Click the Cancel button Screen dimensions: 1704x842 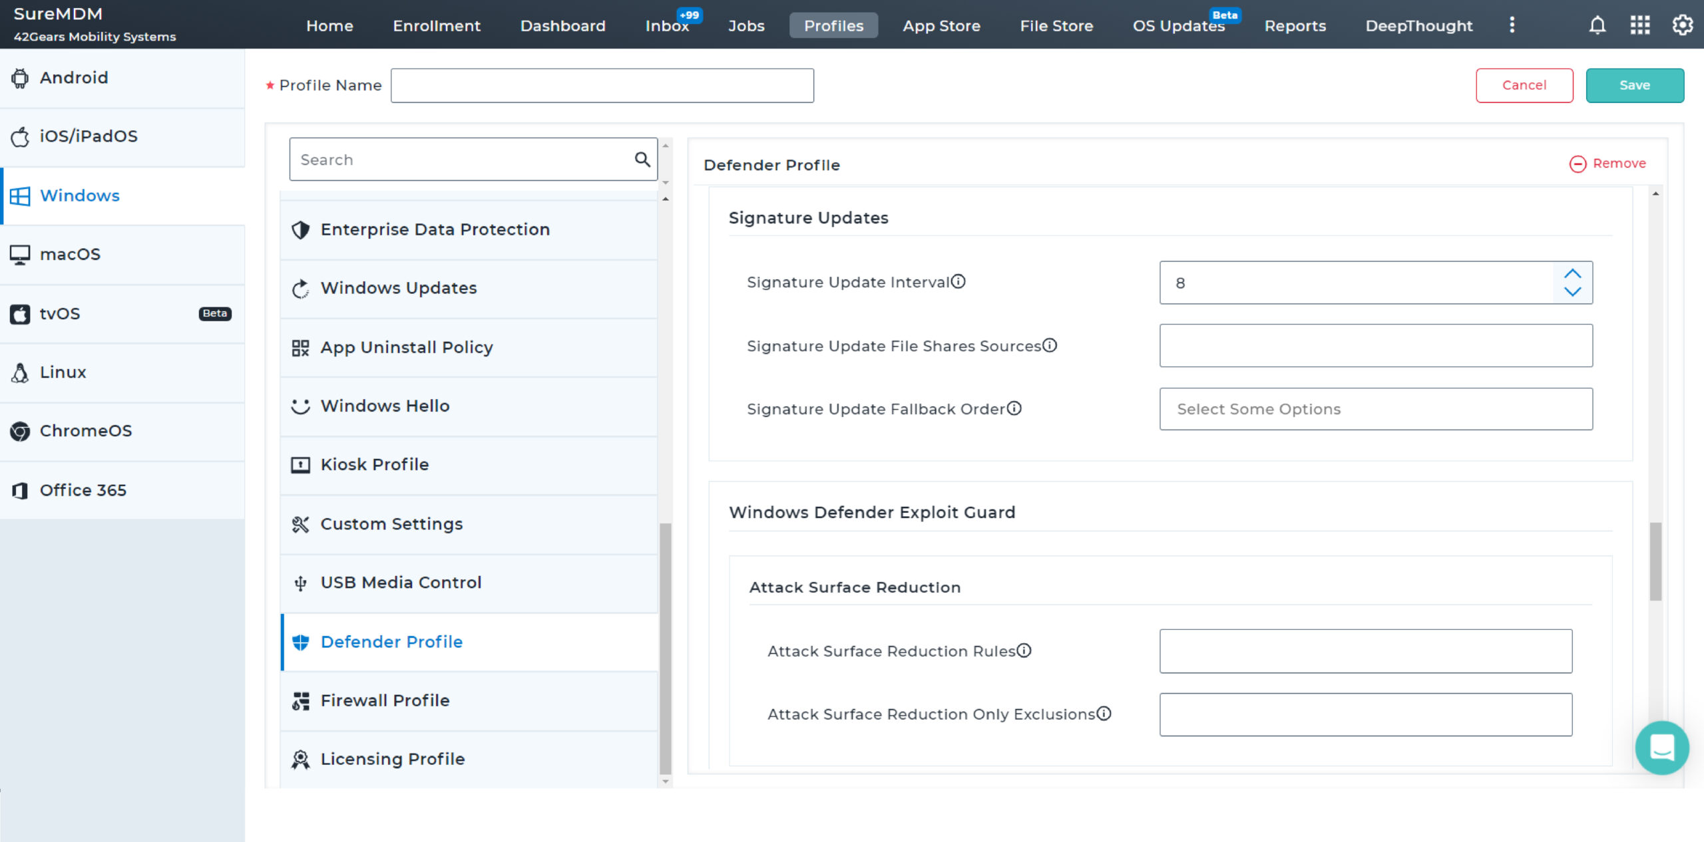pos(1524,85)
